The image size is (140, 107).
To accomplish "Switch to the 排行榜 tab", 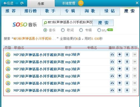I will click(x=31, y=11).
